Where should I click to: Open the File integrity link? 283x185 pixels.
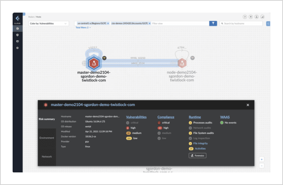pos(200,143)
